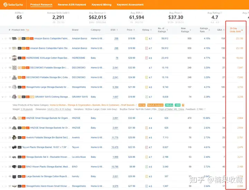Sort table by Price column arrows

click(x=134, y=30)
